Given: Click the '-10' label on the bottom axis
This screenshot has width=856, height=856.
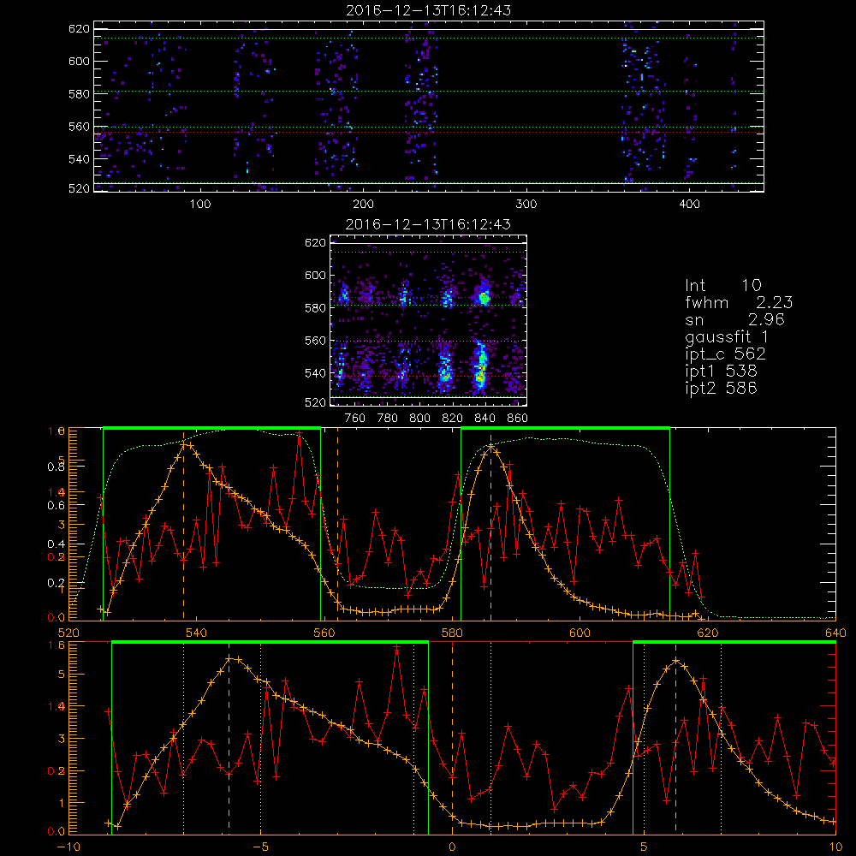Looking at the screenshot, I should tap(68, 847).
